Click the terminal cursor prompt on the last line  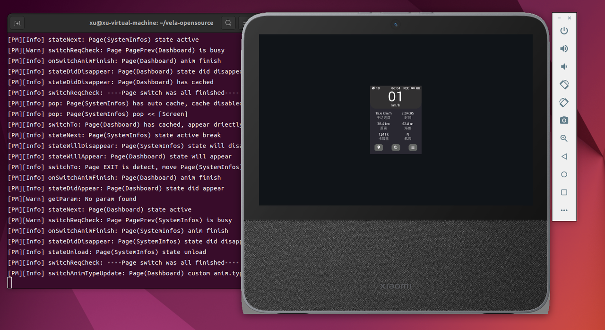click(x=9, y=283)
